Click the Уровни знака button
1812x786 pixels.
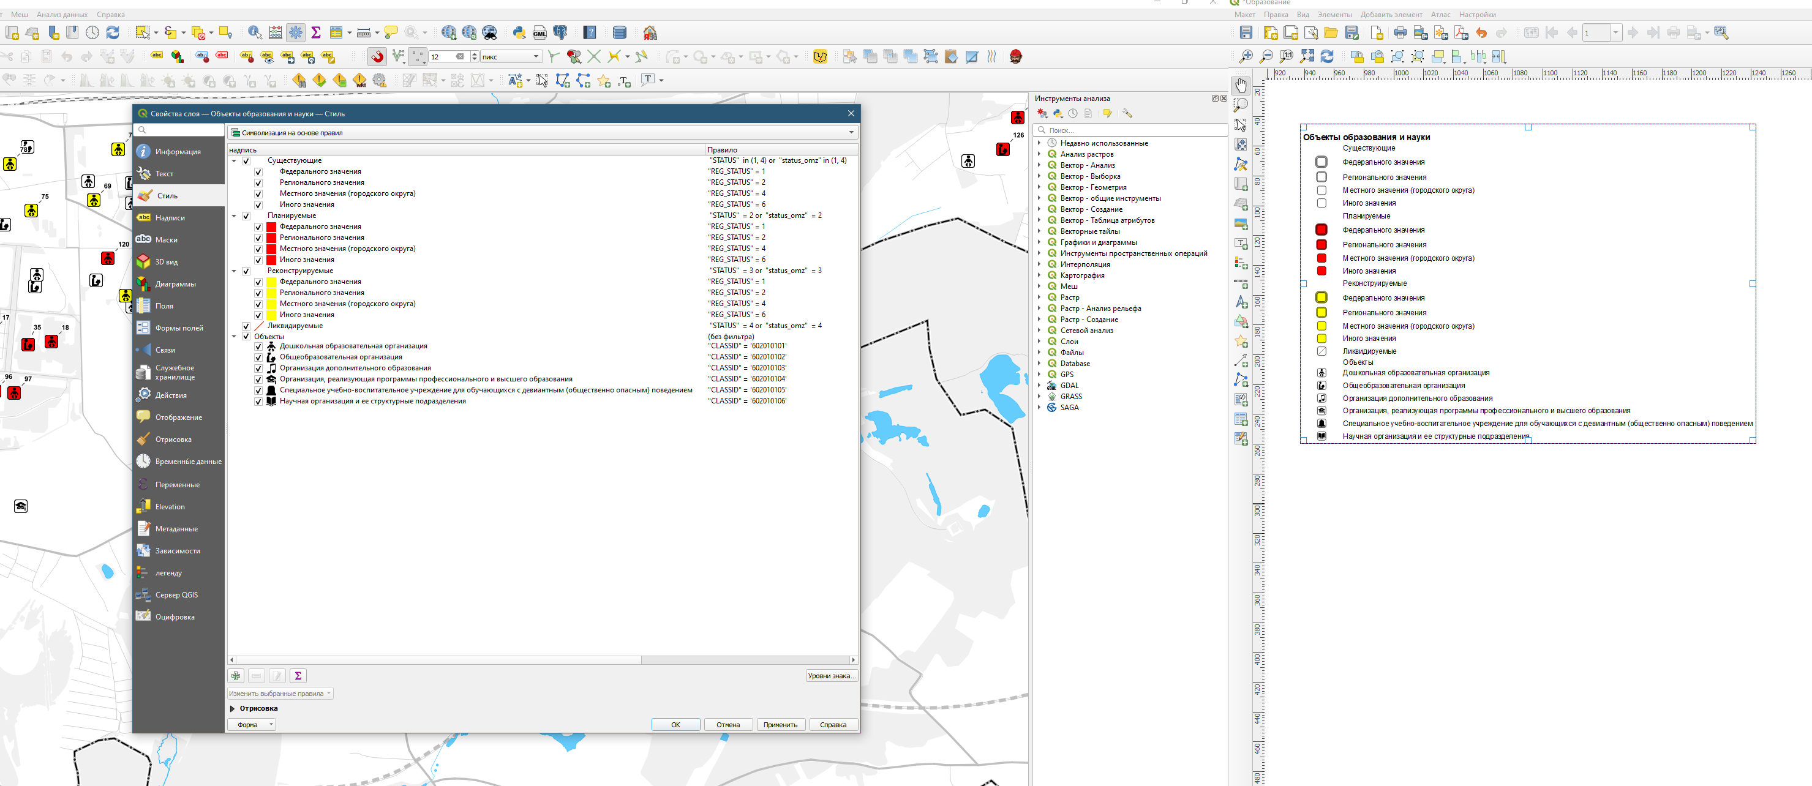831,676
